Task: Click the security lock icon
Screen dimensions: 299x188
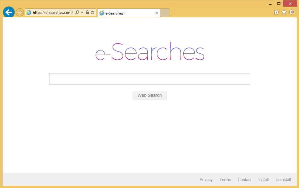Action: tap(87, 13)
